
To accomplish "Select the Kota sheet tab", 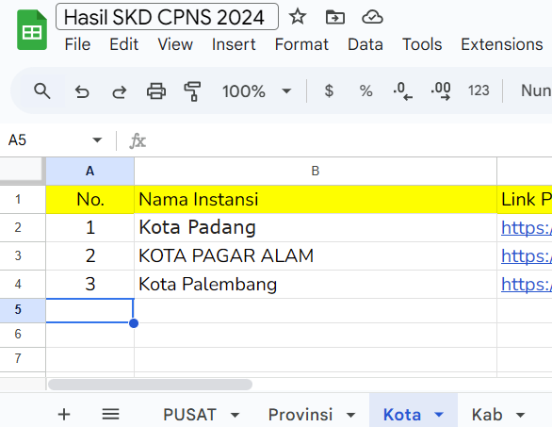I will [402, 415].
